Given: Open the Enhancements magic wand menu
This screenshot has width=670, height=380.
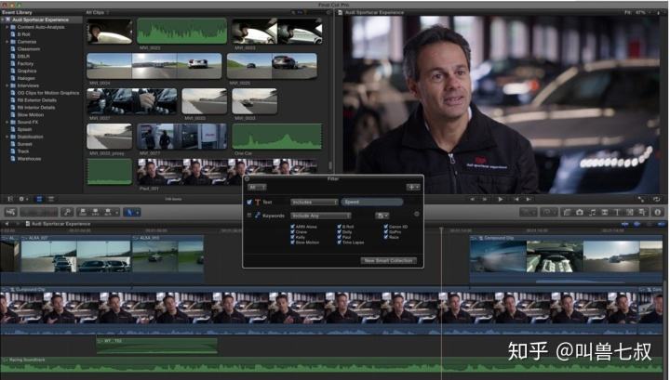Looking at the screenshot, I should (529, 213).
